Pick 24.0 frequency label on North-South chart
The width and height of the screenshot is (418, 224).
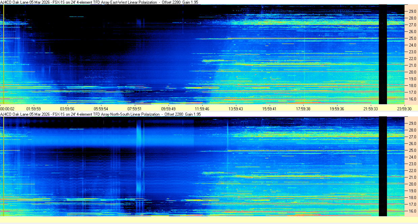pos(412,157)
